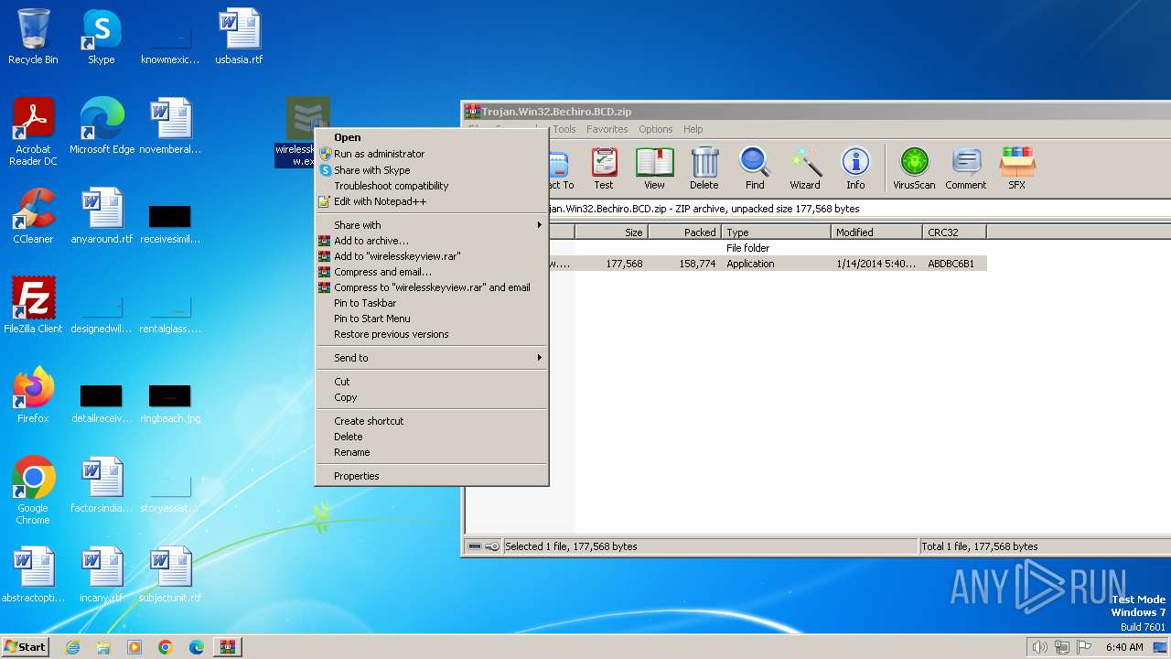Click the 6:40 AM taskbar clock
The width and height of the screenshot is (1171, 659).
click(1124, 647)
